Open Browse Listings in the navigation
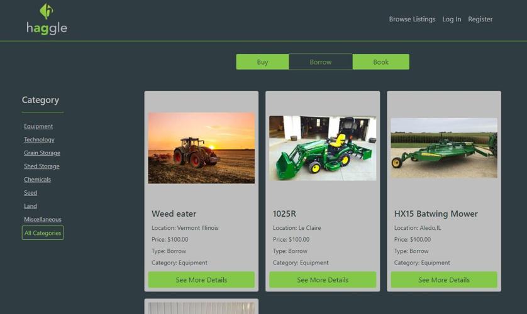This screenshot has width=527, height=314. [x=412, y=19]
